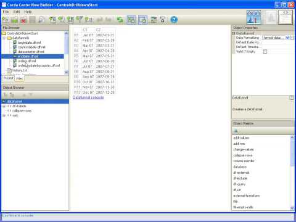This screenshot has height=222, width=296.
Task: Toggle the Valid If Empty checkbox
Action: point(265,52)
